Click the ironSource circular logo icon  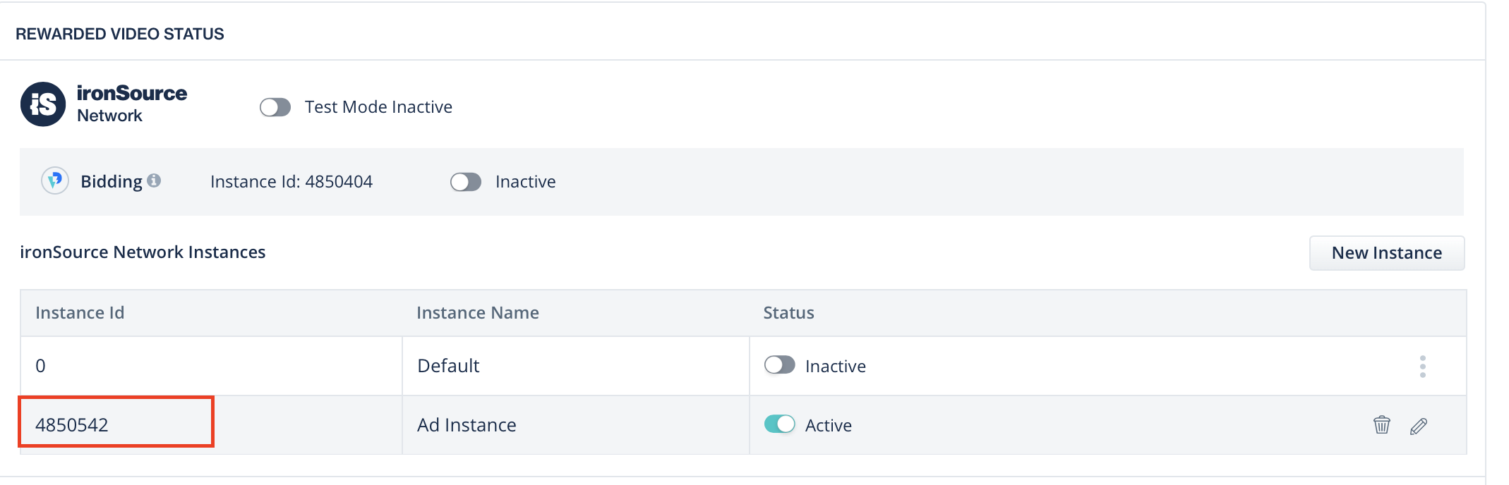pyautogui.click(x=43, y=104)
